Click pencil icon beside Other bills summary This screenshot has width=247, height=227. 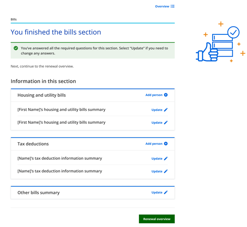tap(166, 193)
